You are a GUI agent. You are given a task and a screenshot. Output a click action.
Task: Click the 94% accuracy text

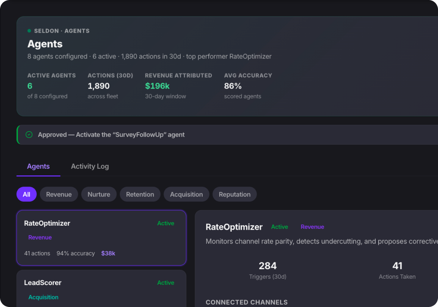coord(76,254)
